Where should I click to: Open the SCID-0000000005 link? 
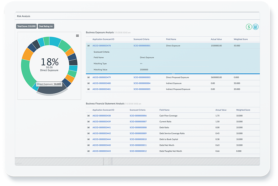pos(142,89)
